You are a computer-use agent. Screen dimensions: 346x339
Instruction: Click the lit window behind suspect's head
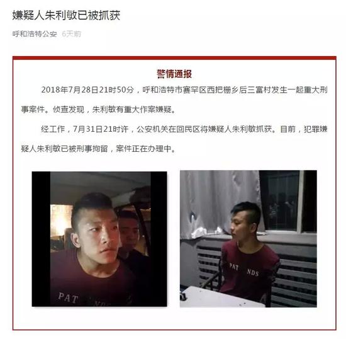[x=61, y=222]
